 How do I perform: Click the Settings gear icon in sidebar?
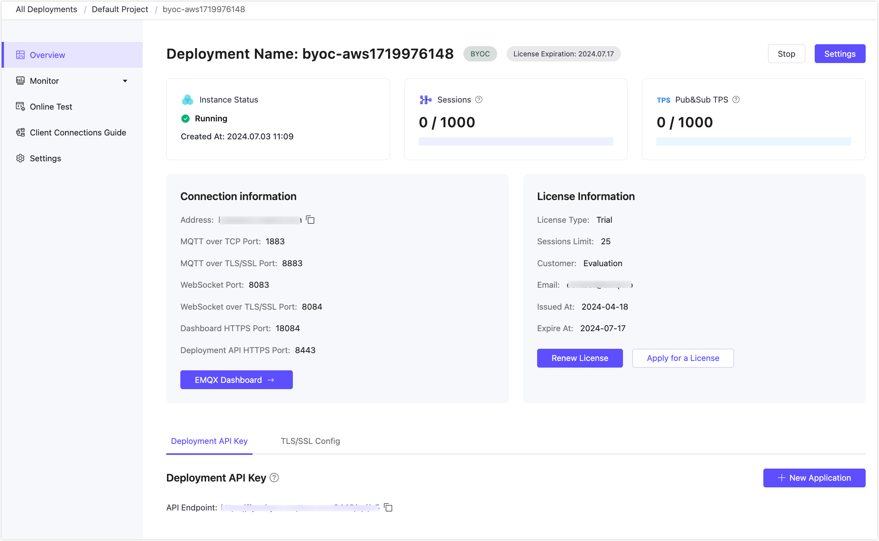pyautogui.click(x=20, y=158)
